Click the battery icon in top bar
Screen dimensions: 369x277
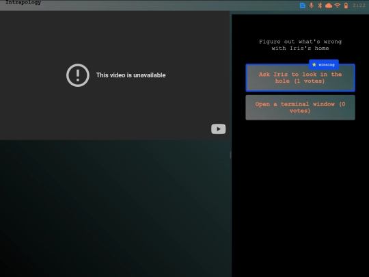tap(346, 5)
